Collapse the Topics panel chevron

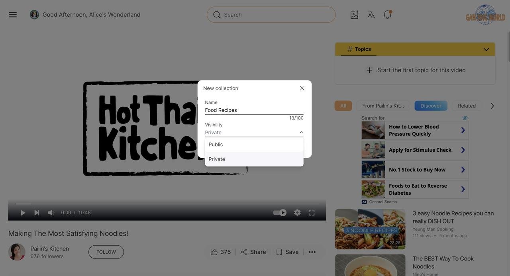point(486,49)
